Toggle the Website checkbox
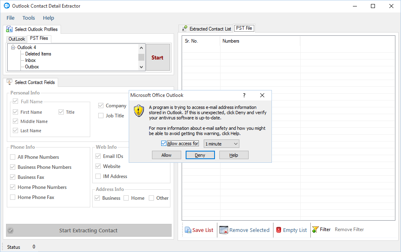This screenshot has width=401, height=252. coord(98,166)
